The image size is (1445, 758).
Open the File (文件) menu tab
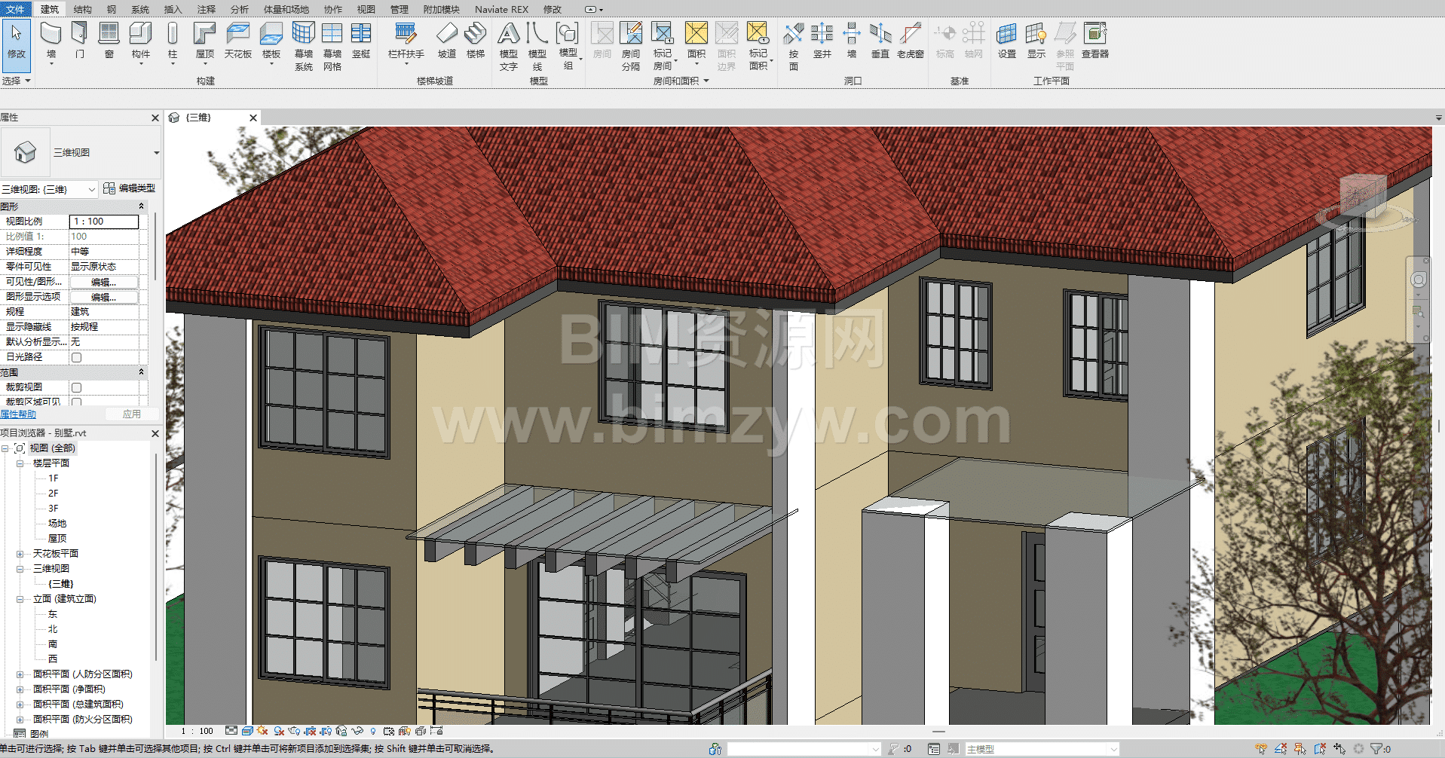[x=15, y=9]
